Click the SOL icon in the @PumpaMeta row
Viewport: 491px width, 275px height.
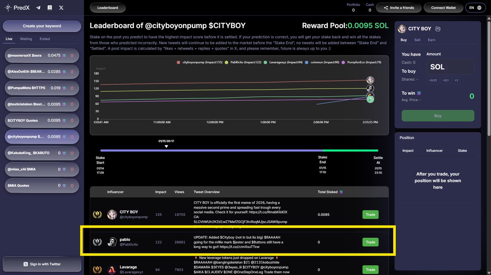[x=64, y=88]
